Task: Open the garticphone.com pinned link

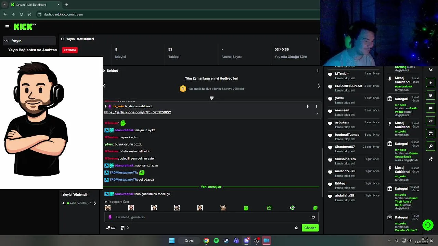Action: pos(138,112)
